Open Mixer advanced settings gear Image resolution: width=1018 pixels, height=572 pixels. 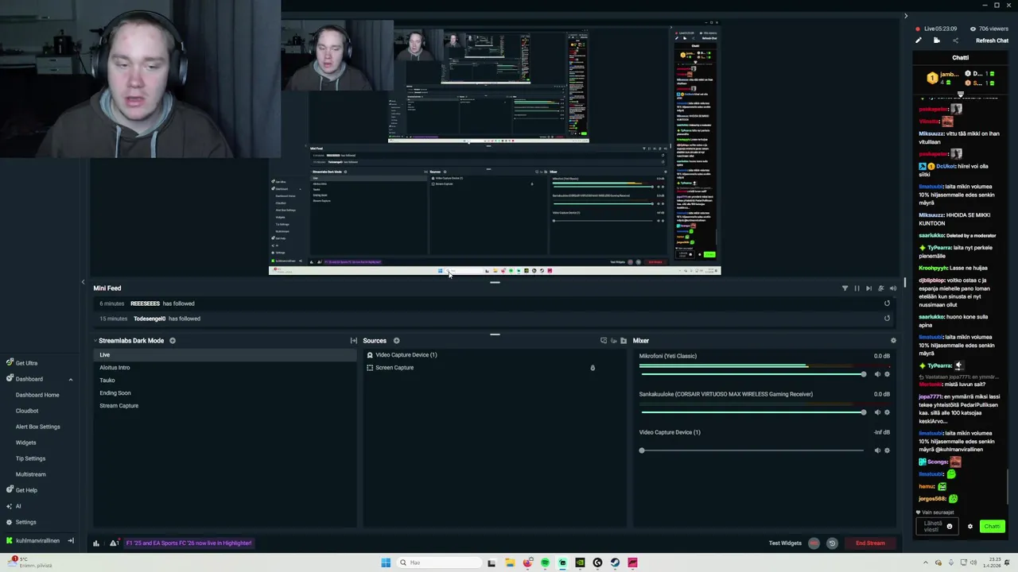click(893, 341)
